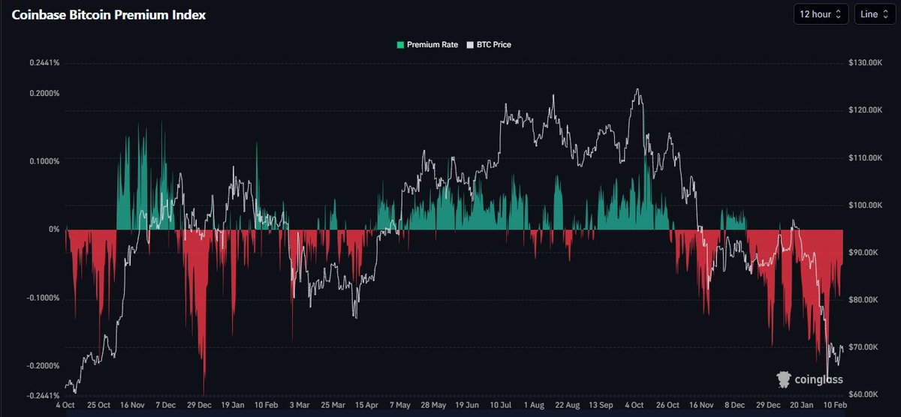
Task: Click the 15 Apr date label
Action: pos(366,405)
